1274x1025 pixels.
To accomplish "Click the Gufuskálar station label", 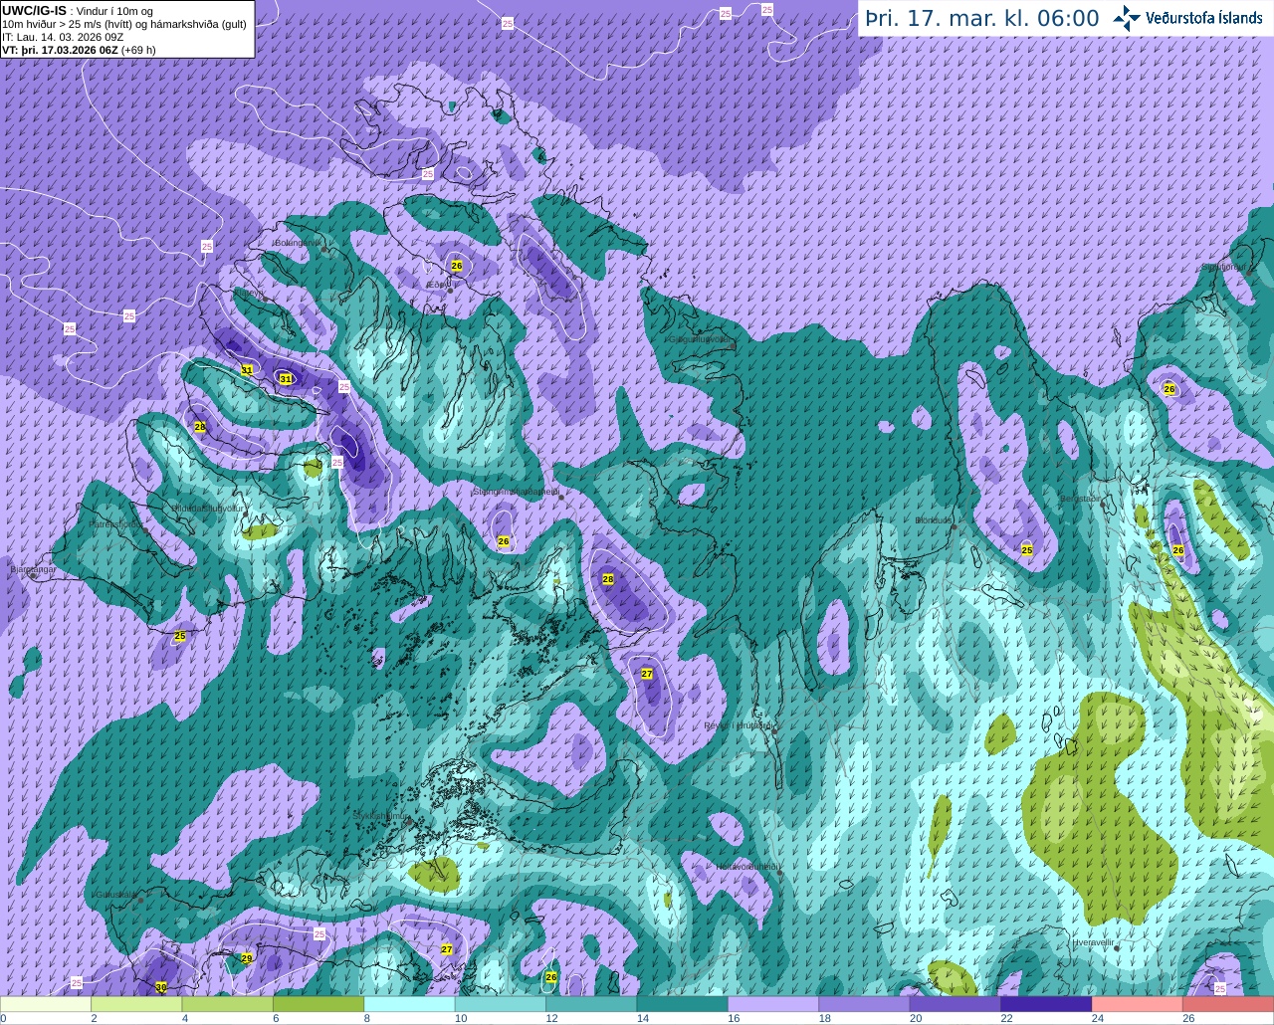I will 115,894.
